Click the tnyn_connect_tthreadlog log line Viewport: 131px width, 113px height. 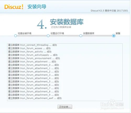click(x=32, y=45)
